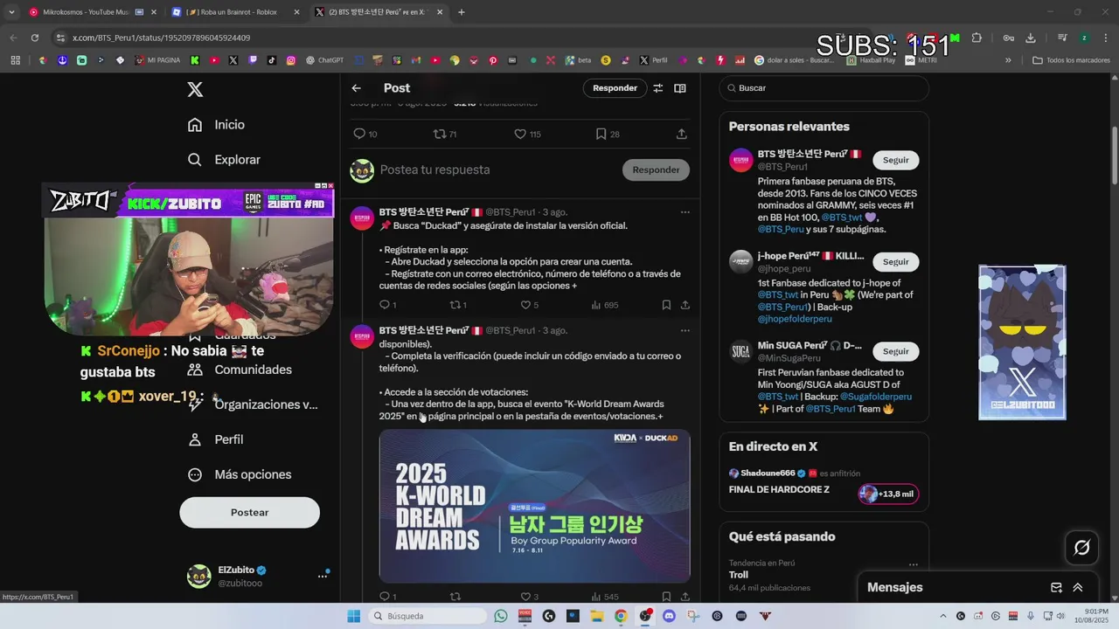Viewport: 1119px width, 629px height.
Task: Click the Postear button
Action: 249,512
